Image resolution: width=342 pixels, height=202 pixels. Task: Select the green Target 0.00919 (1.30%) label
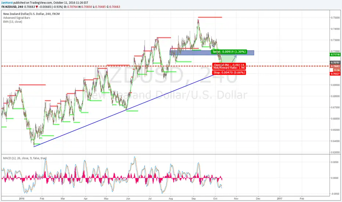click(229, 52)
